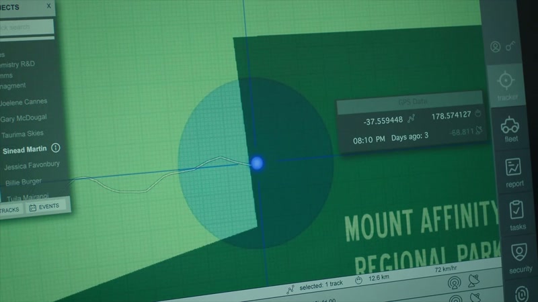Select Jessica Favonbury in the list
Viewport: 538px width, 302px height.
(32, 166)
